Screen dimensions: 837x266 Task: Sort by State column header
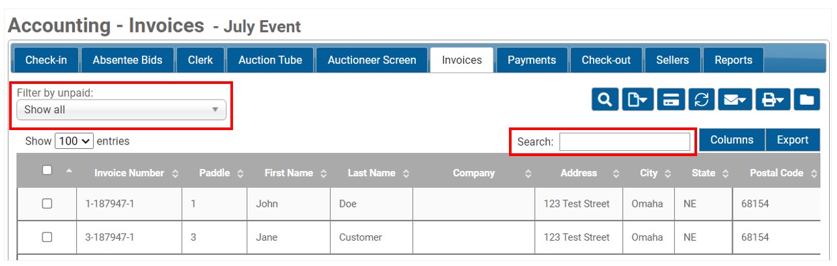click(x=704, y=174)
